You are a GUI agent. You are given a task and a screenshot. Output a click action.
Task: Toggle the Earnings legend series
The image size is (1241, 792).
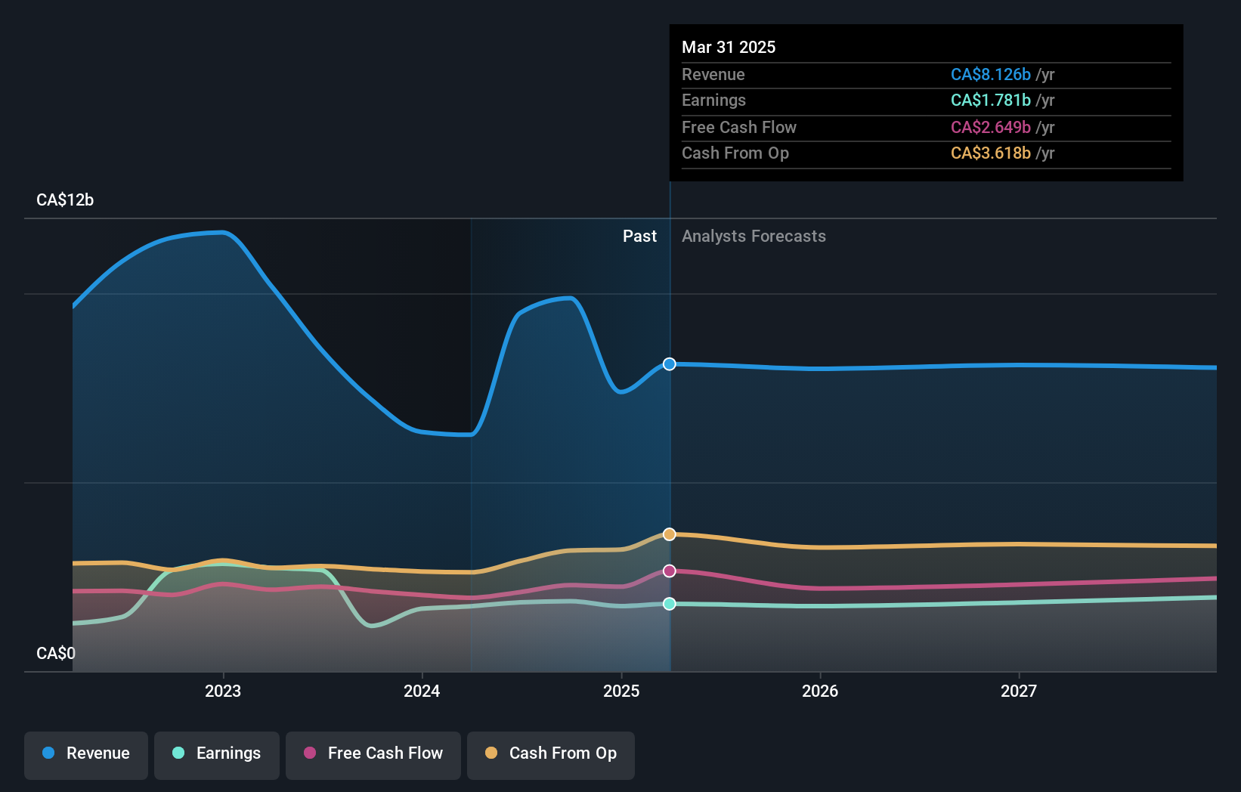217,755
